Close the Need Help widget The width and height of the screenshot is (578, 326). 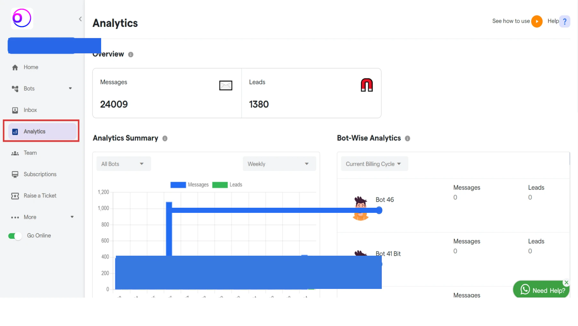[x=566, y=283]
